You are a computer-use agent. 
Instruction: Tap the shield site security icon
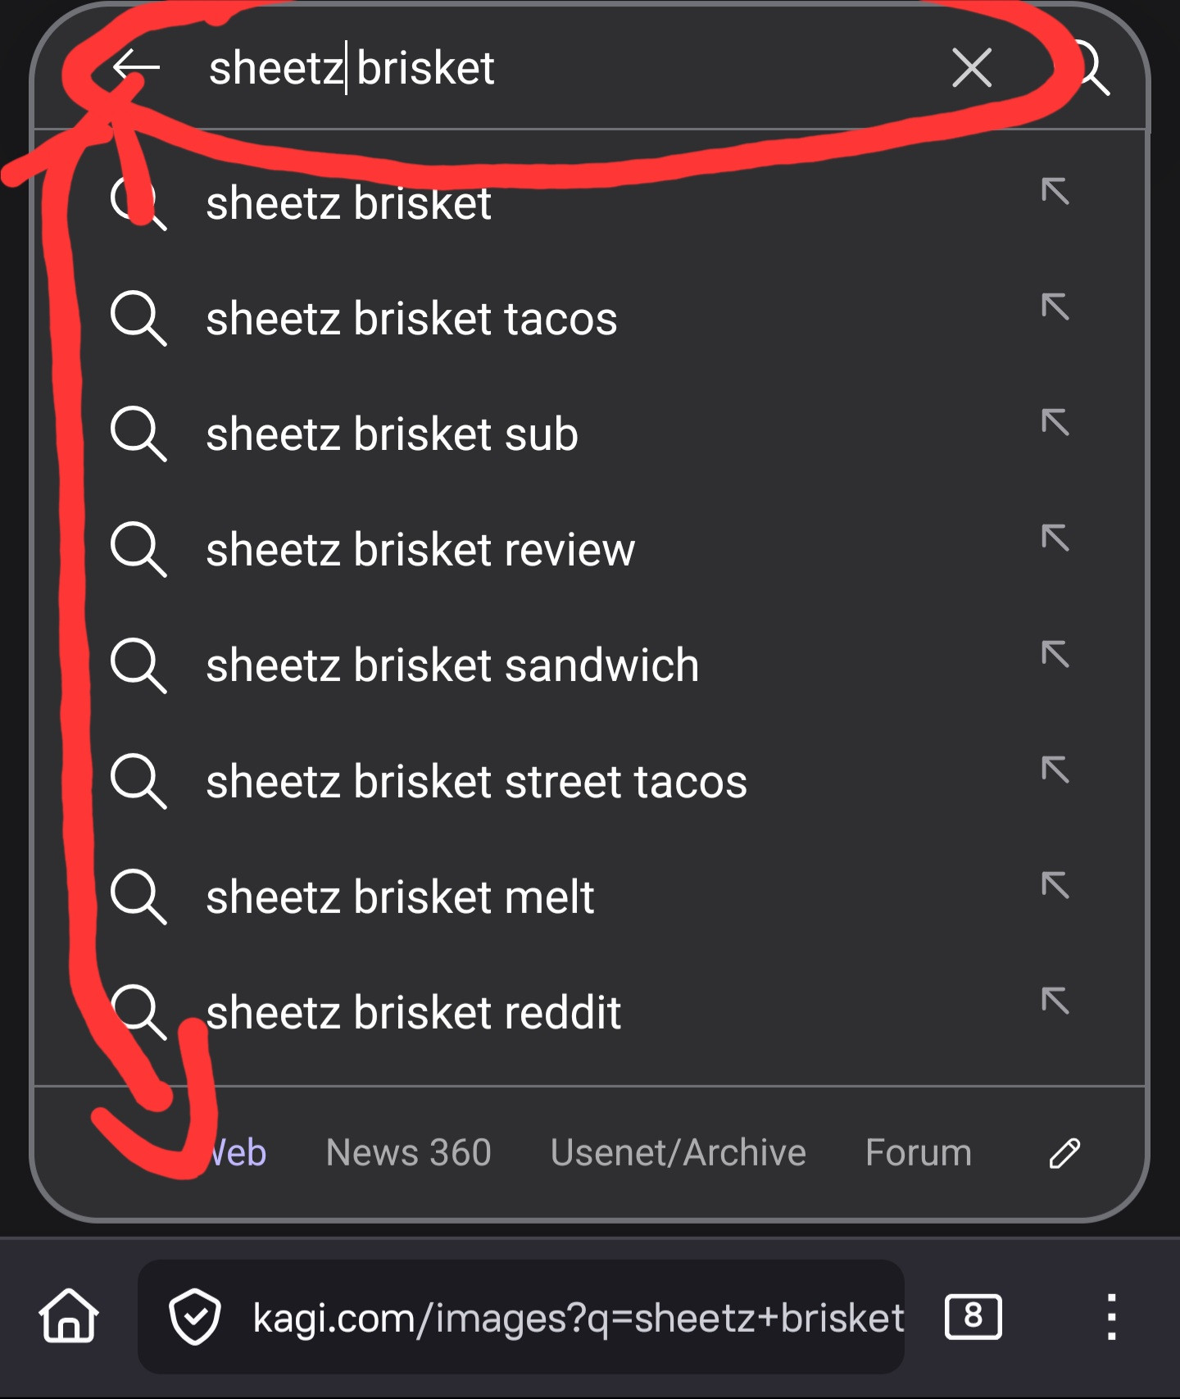[194, 1317]
